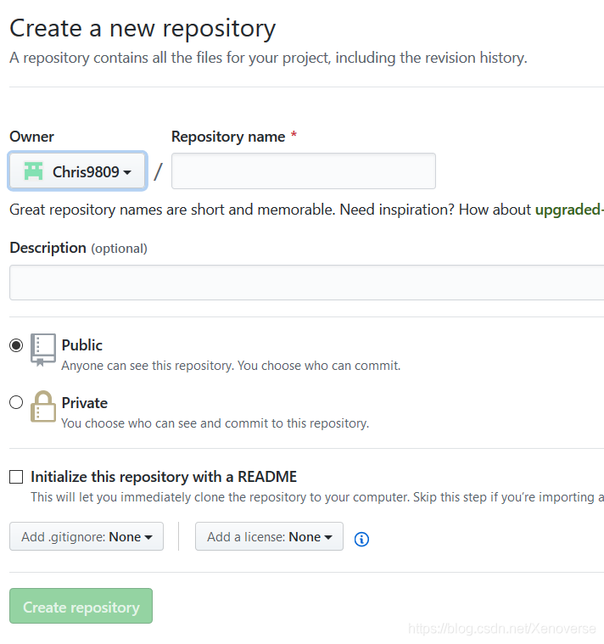The height and width of the screenshot is (644, 604).
Task: Click into the Description text field
Action: click(306, 283)
